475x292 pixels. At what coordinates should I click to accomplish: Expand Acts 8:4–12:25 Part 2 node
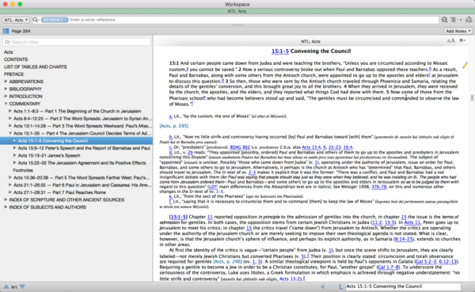[x=10, y=119]
